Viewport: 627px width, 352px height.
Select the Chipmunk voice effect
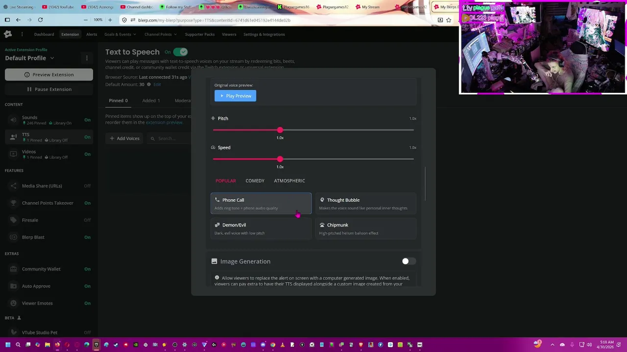(366, 228)
